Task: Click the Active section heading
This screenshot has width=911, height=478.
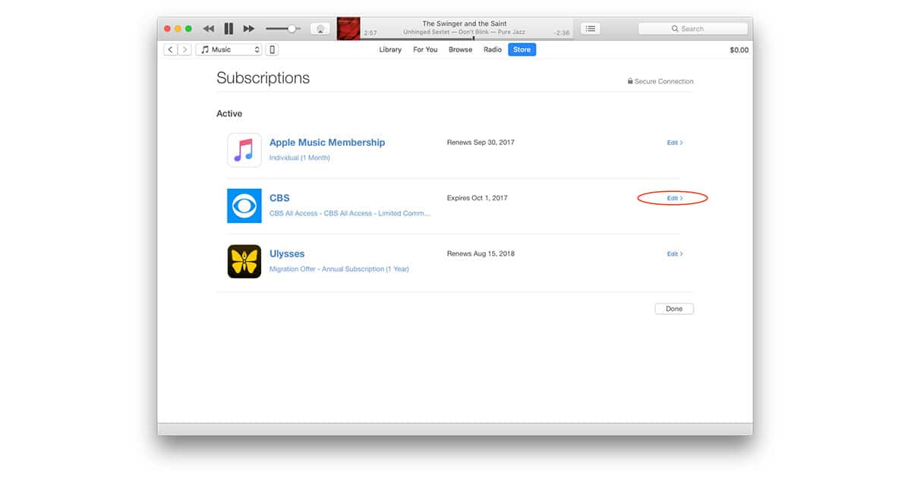Action: click(x=229, y=114)
